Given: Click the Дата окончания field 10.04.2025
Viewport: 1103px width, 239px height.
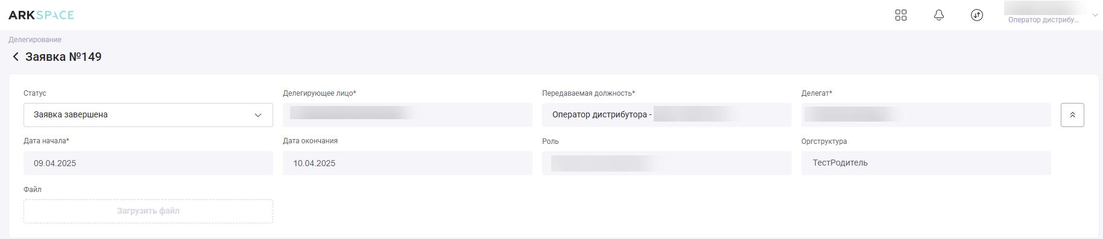Looking at the screenshot, I should (408, 163).
